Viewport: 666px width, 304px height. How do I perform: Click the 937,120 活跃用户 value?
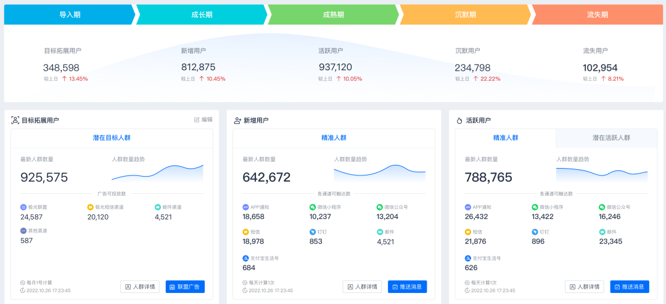335,67
